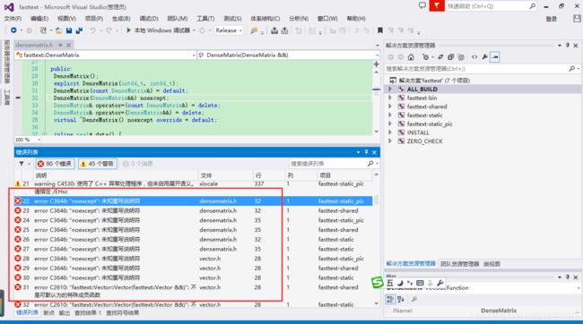Select the ZERO_CHECK project in the tree
583x324 pixels.
tap(424, 141)
